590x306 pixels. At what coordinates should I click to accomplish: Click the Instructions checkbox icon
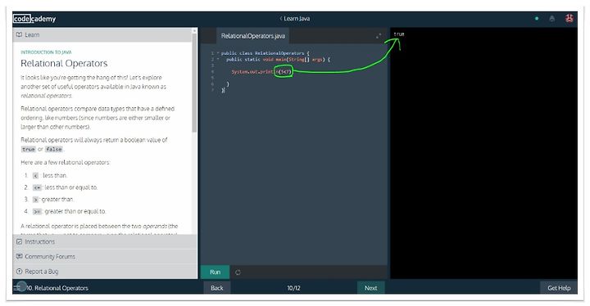(19, 241)
